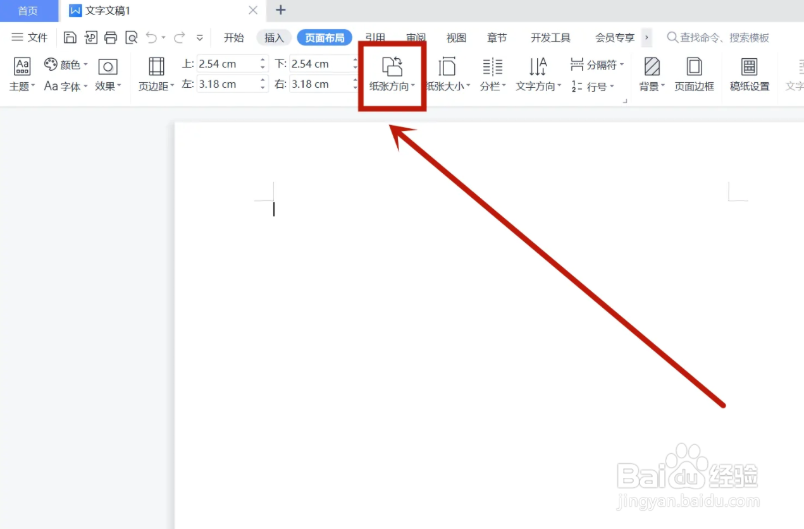This screenshot has height=529, width=804.
Task: Open the 页面边框 page borders tool
Action: [694, 74]
